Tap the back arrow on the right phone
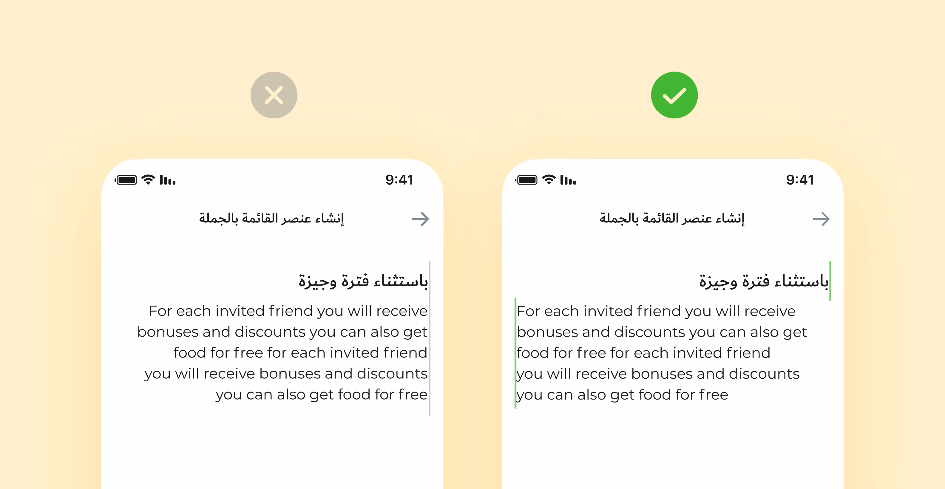The height and width of the screenshot is (489, 945). coord(822,219)
